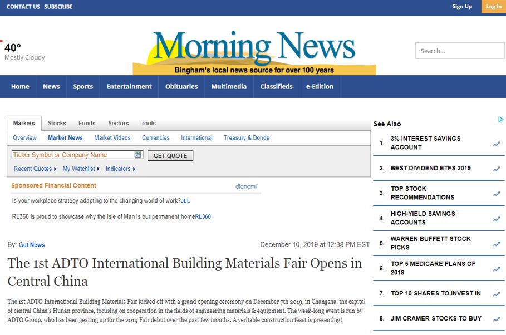Open the News navigation item

(x=51, y=86)
